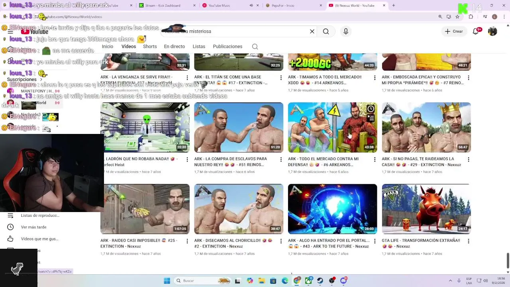510x287 pixels.
Task: Open the zoom magnifier icon in address bar
Action: coord(440,17)
